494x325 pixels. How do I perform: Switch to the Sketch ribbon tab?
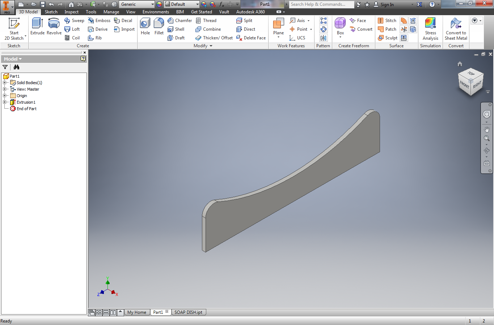click(51, 12)
